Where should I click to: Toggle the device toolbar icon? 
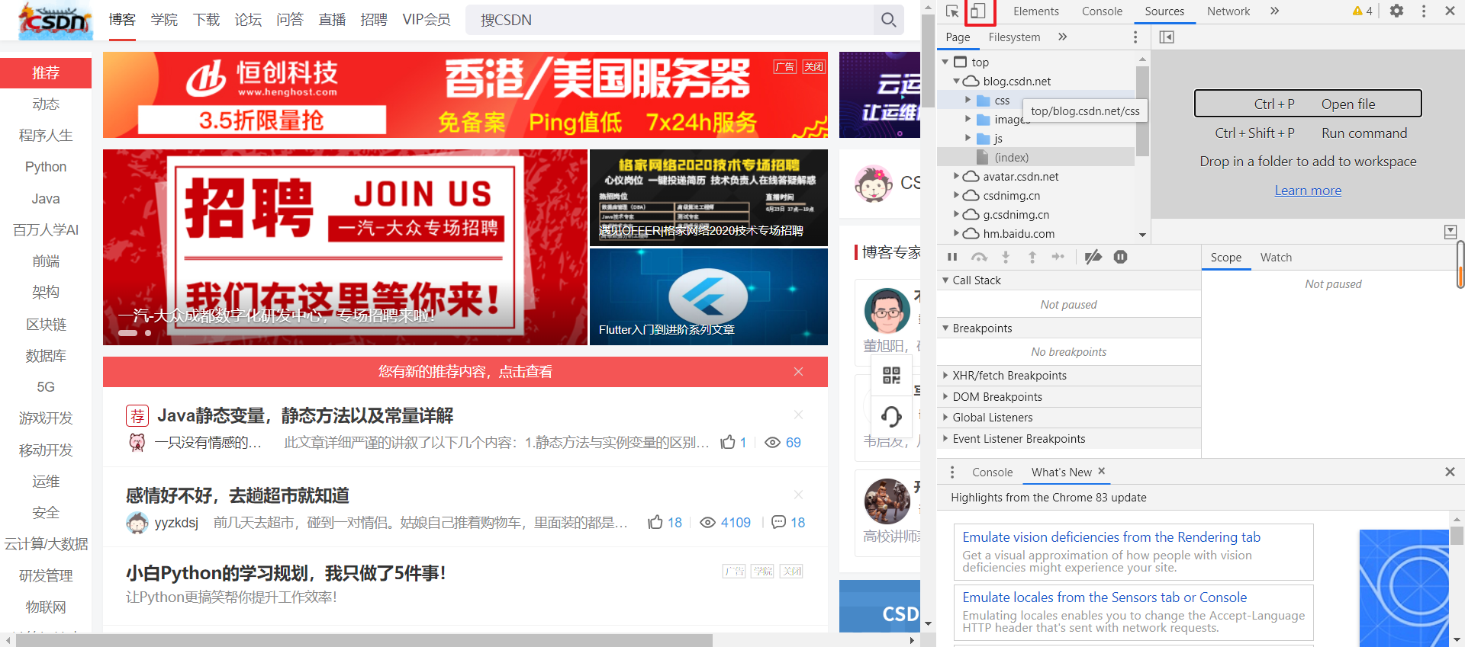[x=978, y=11]
